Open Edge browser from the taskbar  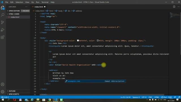click(x=32, y=100)
